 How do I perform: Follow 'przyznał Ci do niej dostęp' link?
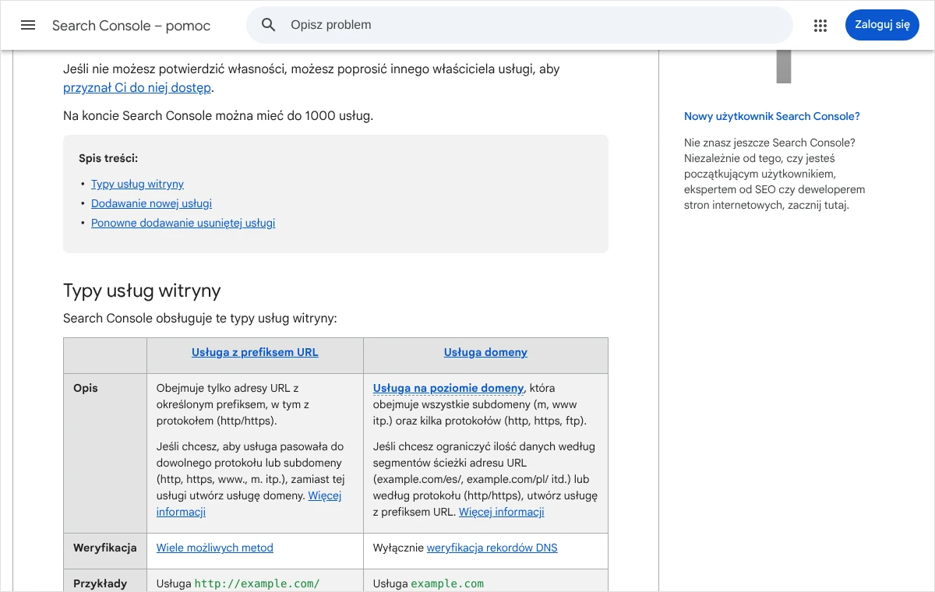pos(137,87)
